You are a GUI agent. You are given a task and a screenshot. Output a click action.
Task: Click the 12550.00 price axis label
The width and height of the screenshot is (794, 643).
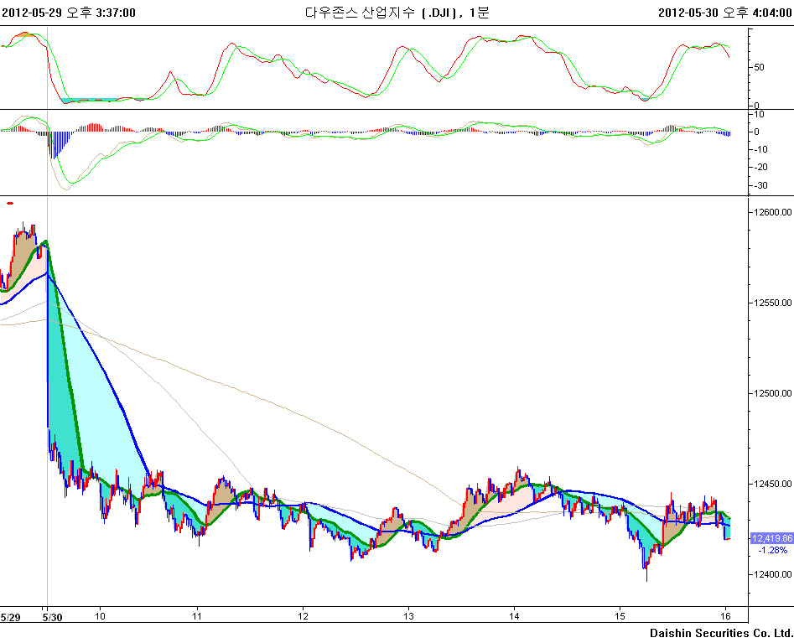[770, 303]
